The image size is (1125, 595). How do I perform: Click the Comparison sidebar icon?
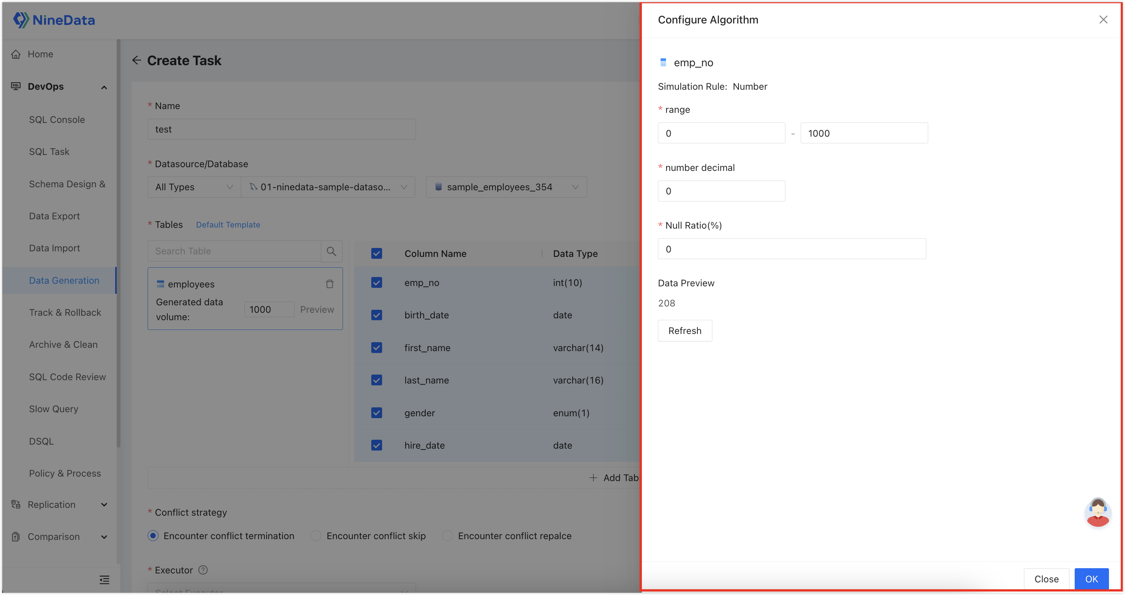click(16, 537)
